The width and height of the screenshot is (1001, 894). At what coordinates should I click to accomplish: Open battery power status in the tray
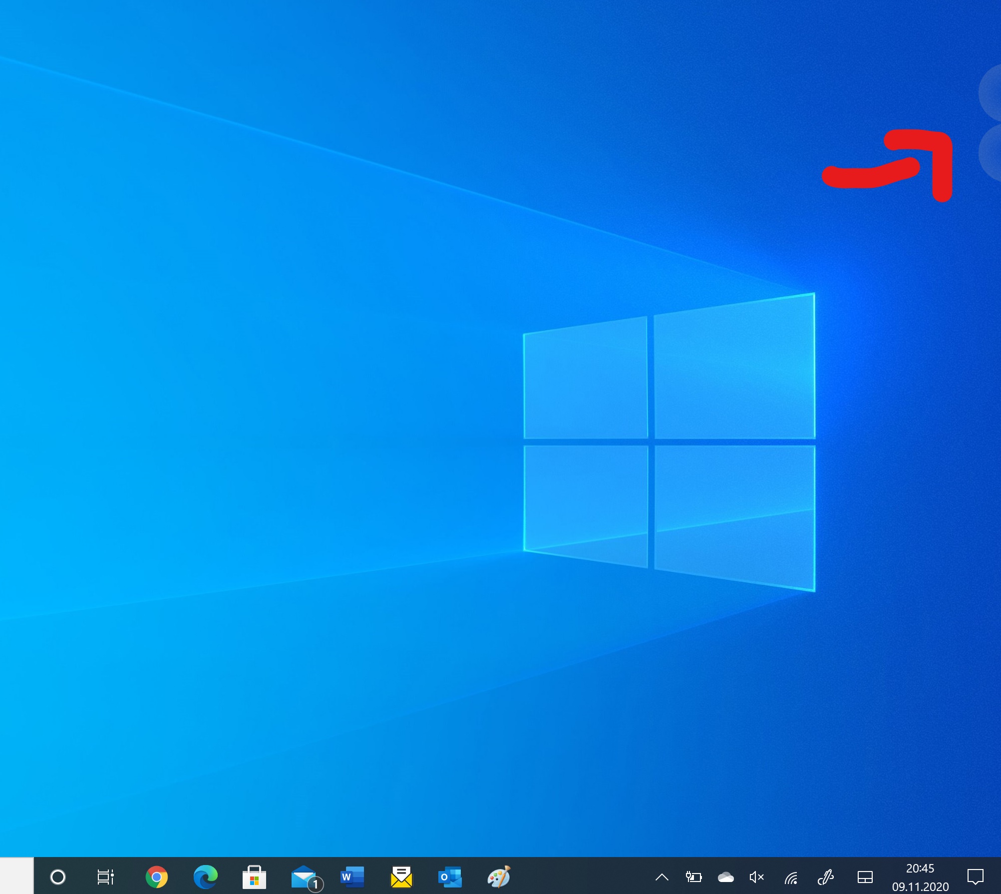693,877
